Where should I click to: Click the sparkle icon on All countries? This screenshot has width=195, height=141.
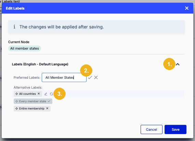pos(16,94)
